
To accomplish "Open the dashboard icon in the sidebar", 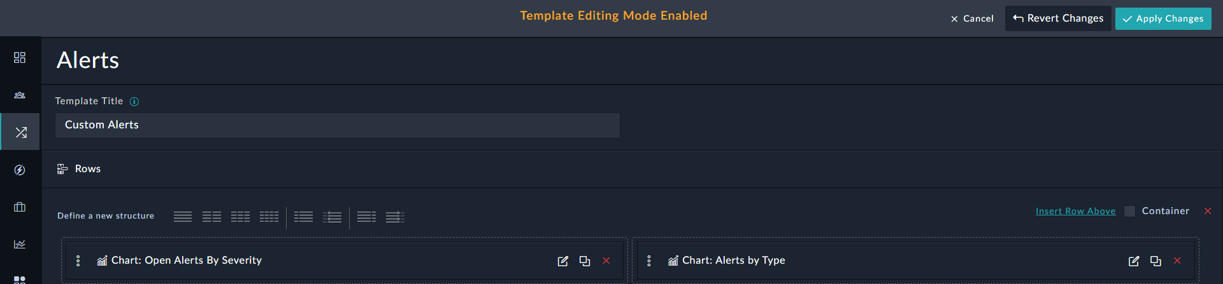I will 20,58.
